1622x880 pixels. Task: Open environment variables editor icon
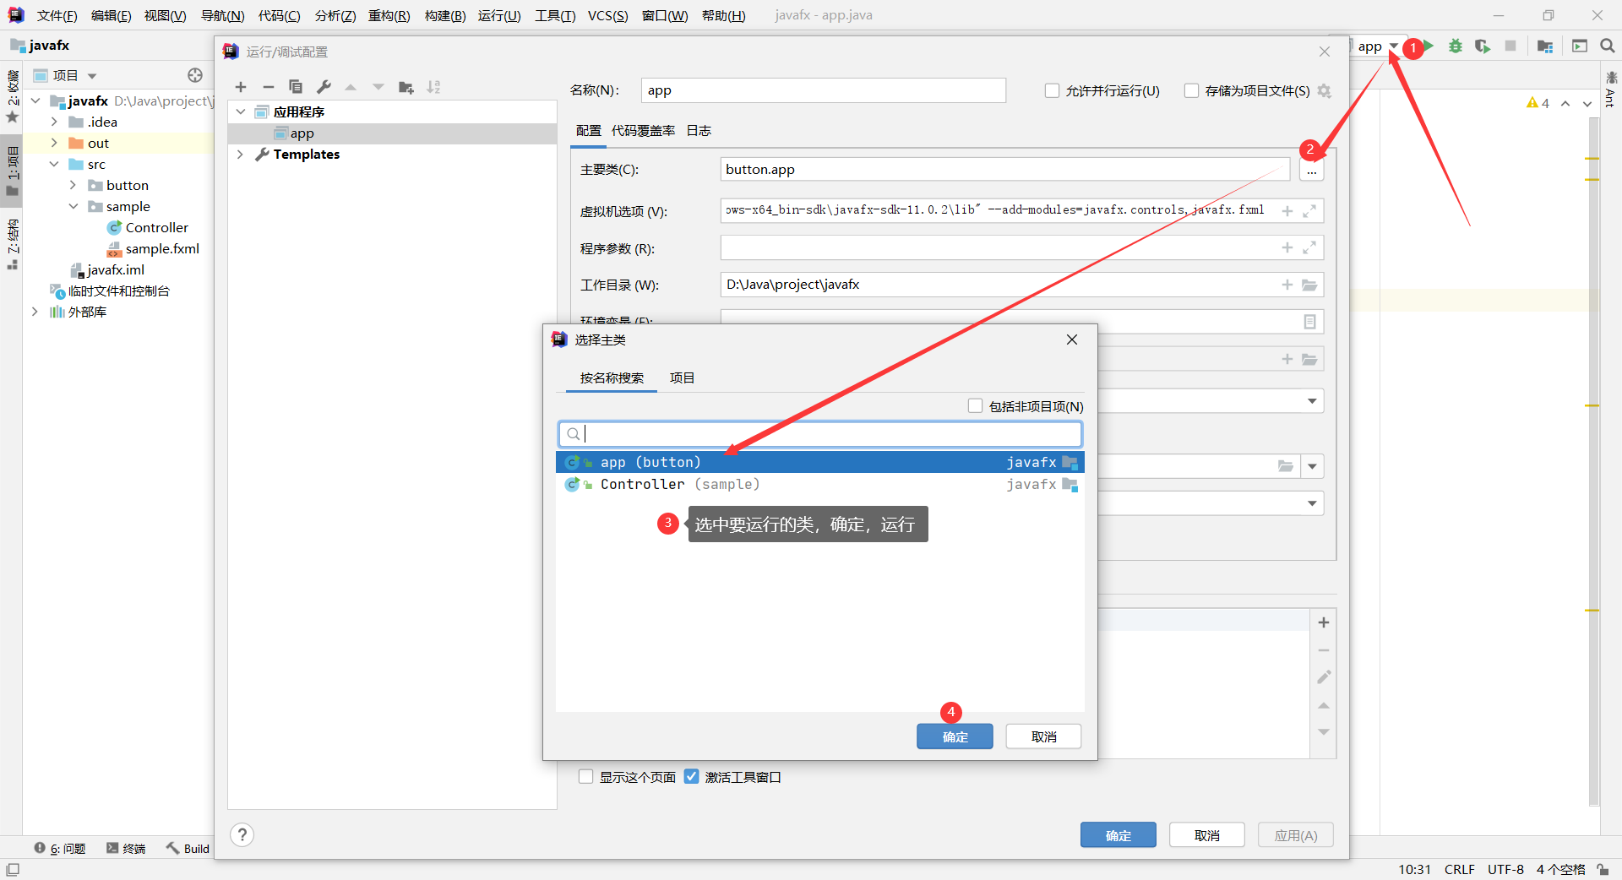point(1309,322)
